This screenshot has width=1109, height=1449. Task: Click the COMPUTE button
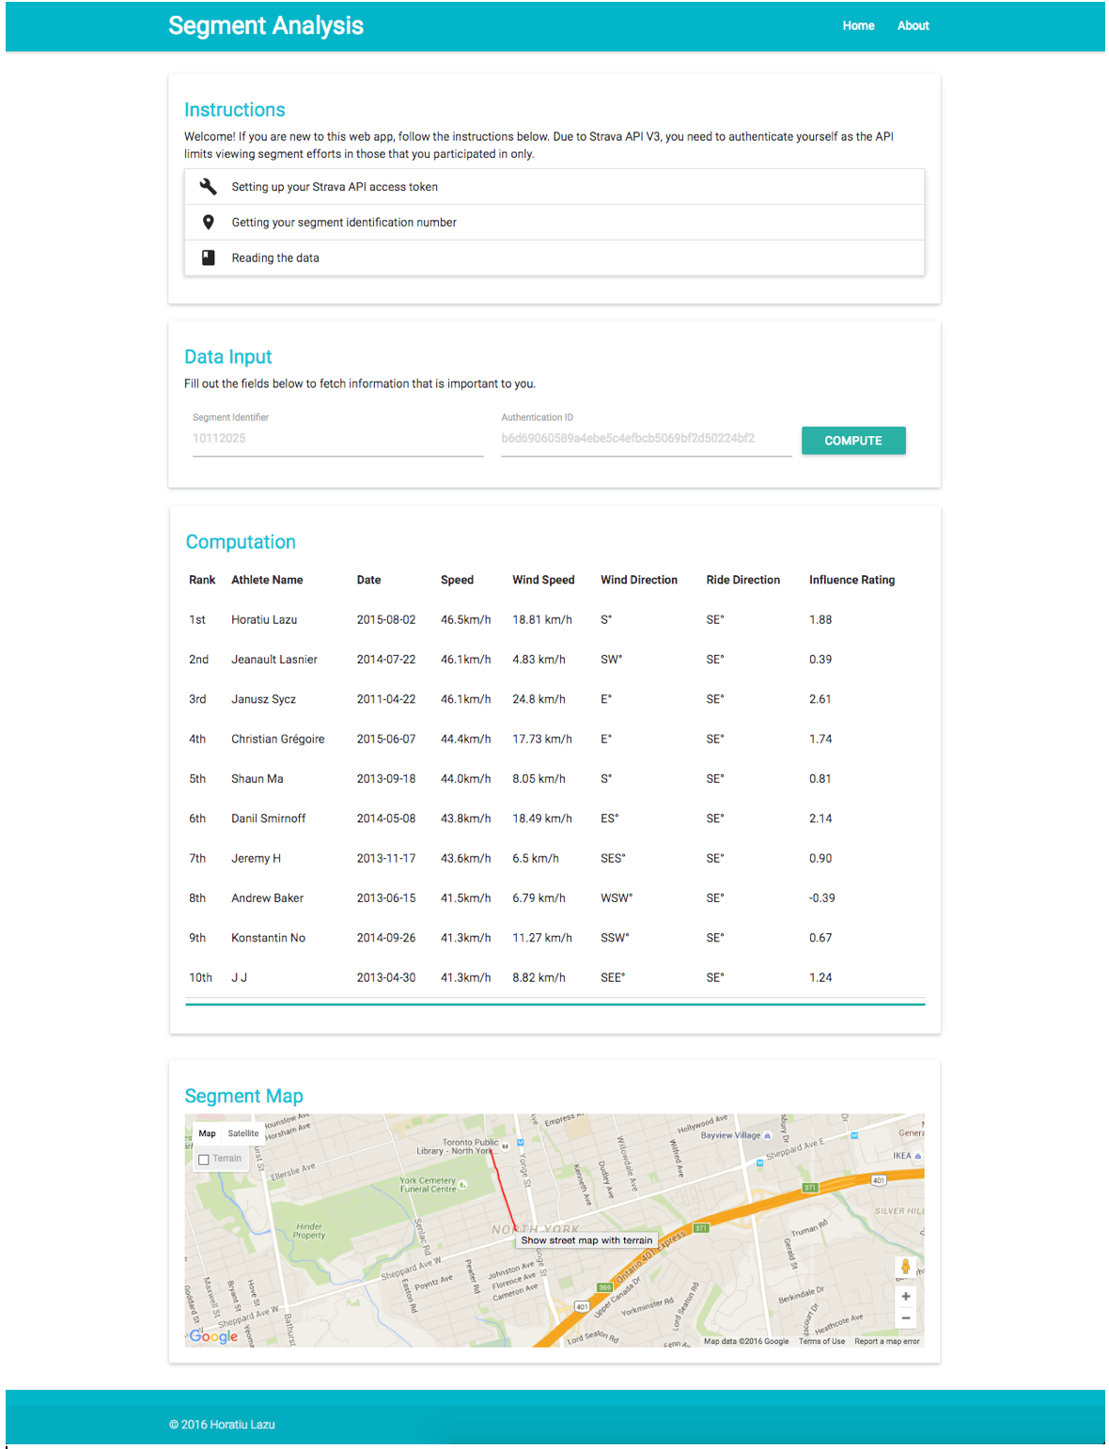click(x=853, y=441)
